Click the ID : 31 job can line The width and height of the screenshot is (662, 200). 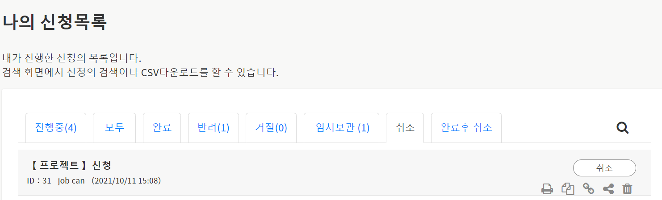[x=94, y=181]
